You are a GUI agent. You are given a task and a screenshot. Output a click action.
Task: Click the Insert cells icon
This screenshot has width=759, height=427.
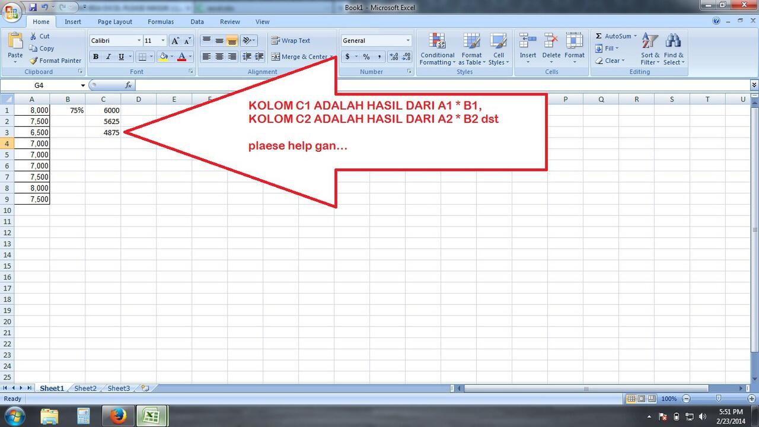pyautogui.click(x=528, y=42)
